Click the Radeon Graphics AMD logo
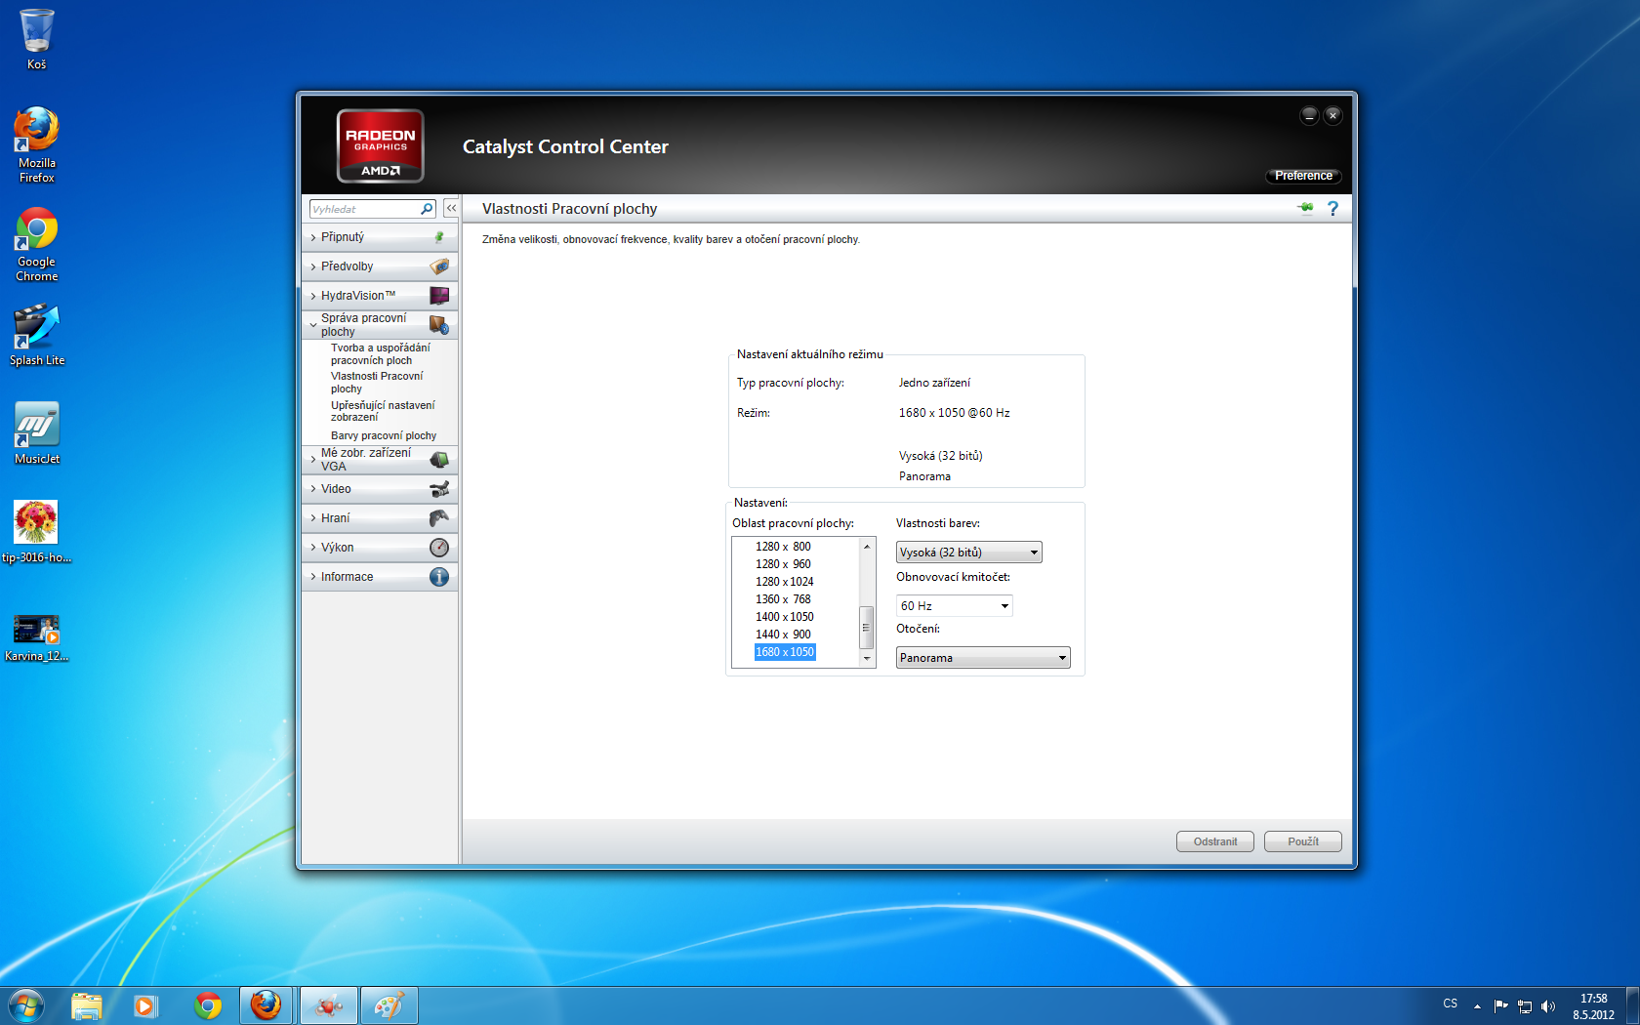 (x=381, y=146)
